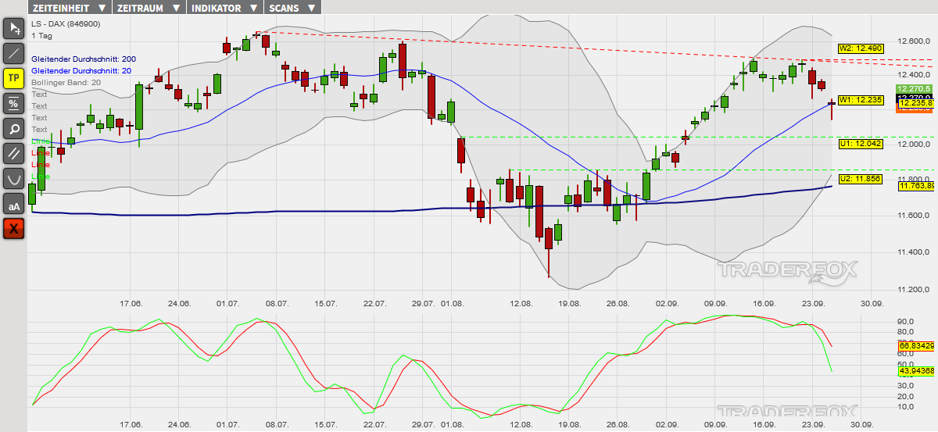Click the 11.200,0 price axis label
The image size is (938, 432).
912,288
